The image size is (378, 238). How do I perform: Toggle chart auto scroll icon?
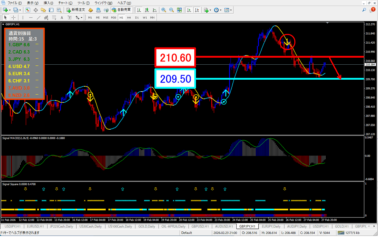pyautogui.click(x=189, y=10)
